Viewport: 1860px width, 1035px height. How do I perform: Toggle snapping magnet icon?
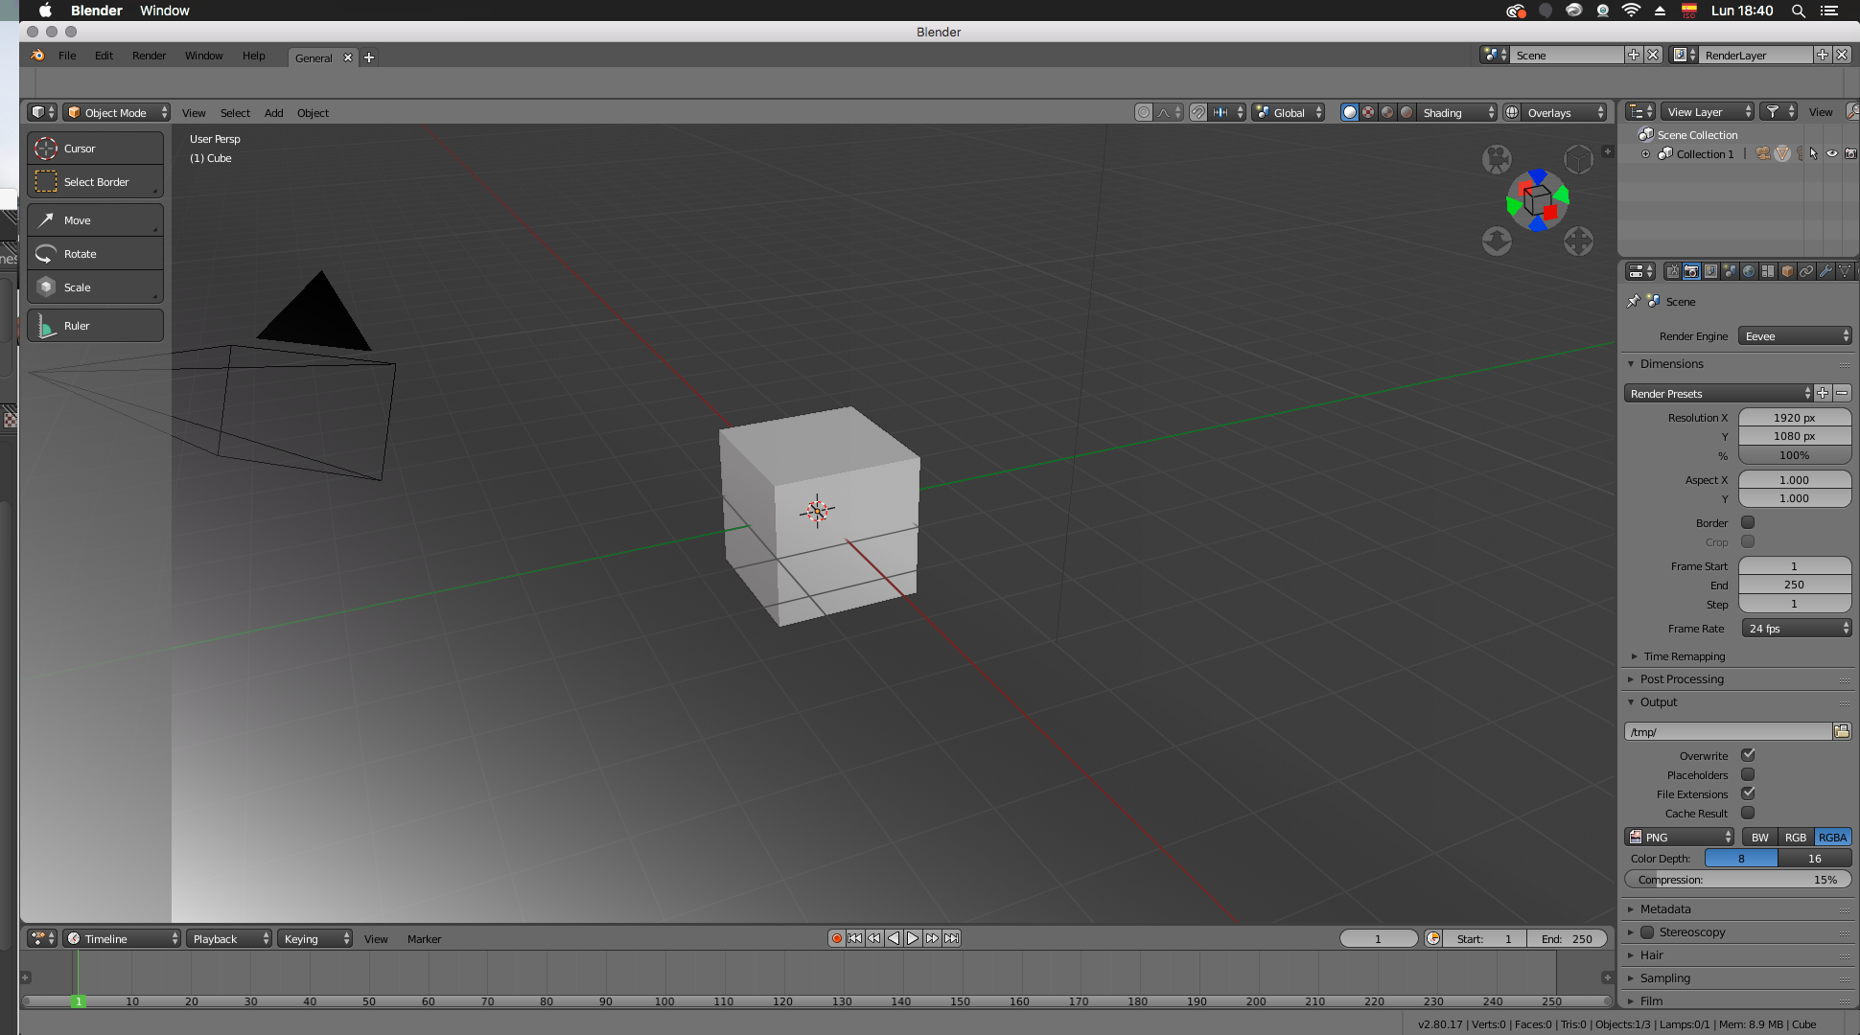click(x=1198, y=112)
